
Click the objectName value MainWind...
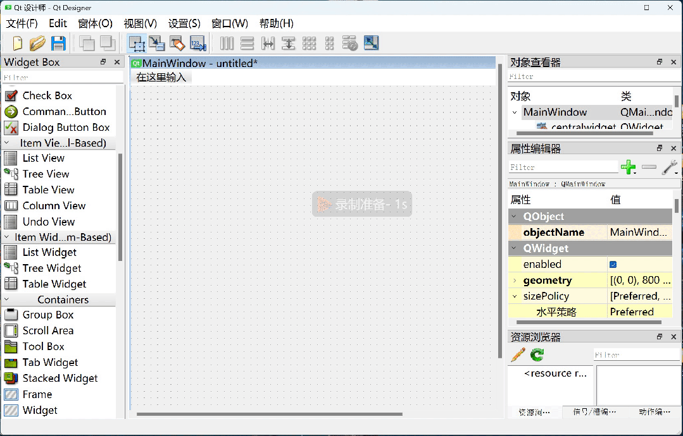(x=639, y=232)
